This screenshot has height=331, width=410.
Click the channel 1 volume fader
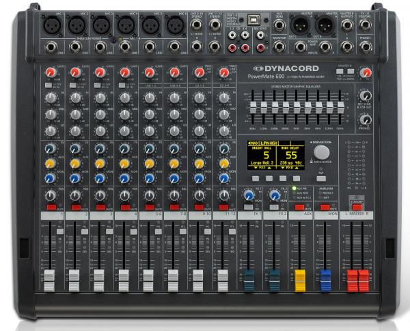point(49,280)
